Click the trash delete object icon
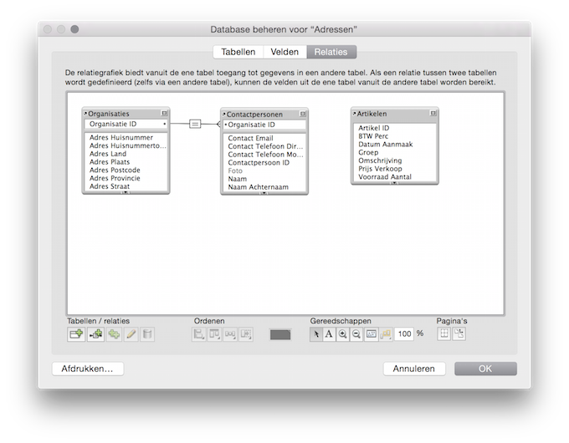569x443 pixels. [147, 334]
